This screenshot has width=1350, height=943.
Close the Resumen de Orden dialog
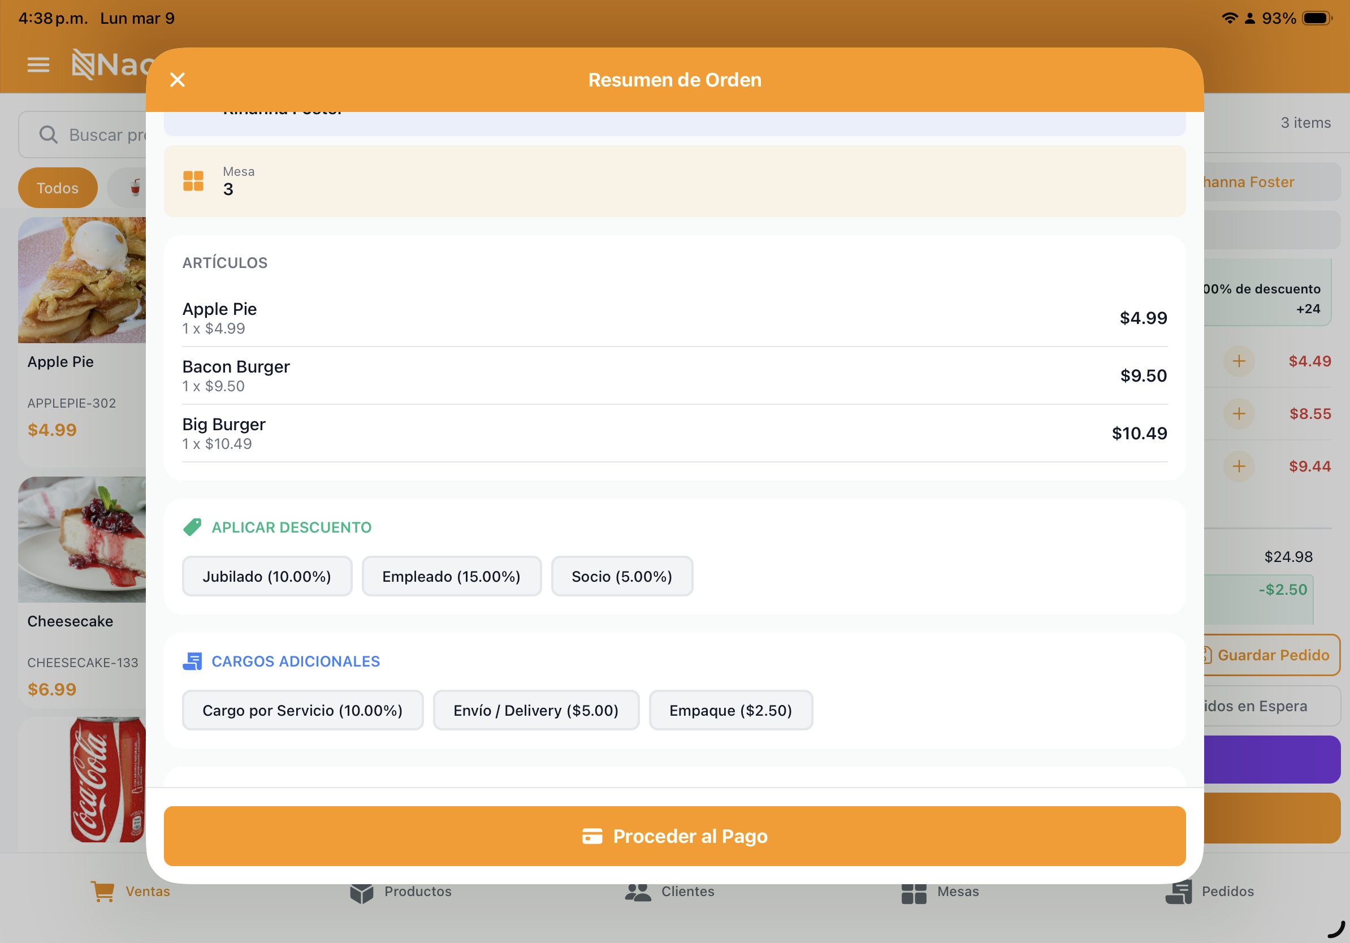177,80
